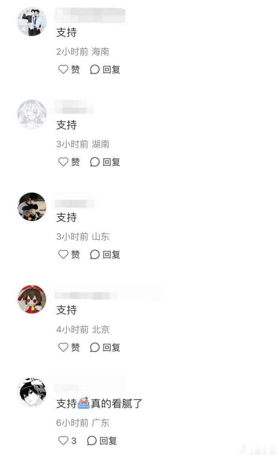Viewport: 279px width, 457px height.
Task: Reply to the Hunan (湖南) comment
Action: coord(105,162)
